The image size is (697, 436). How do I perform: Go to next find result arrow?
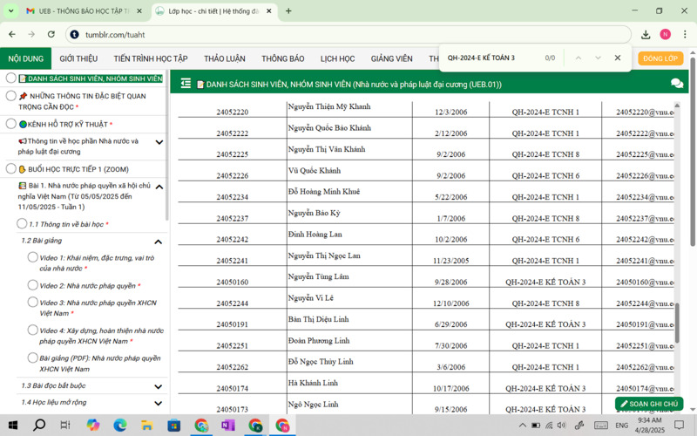point(598,58)
